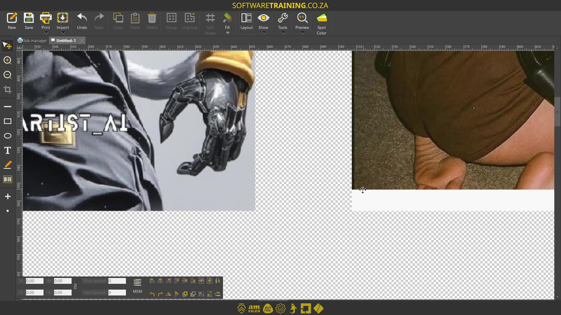Click the plus crosshair mark tool
Image resolution: width=561 pixels, height=315 pixels.
click(x=8, y=197)
